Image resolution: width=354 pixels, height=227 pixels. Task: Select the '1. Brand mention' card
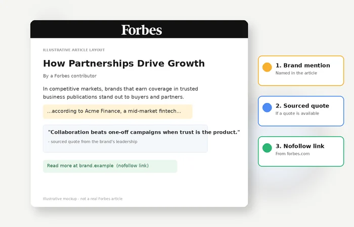(x=301, y=71)
